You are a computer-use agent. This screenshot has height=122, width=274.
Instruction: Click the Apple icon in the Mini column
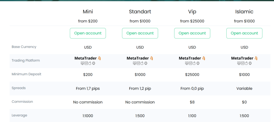click(x=90, y=63)
